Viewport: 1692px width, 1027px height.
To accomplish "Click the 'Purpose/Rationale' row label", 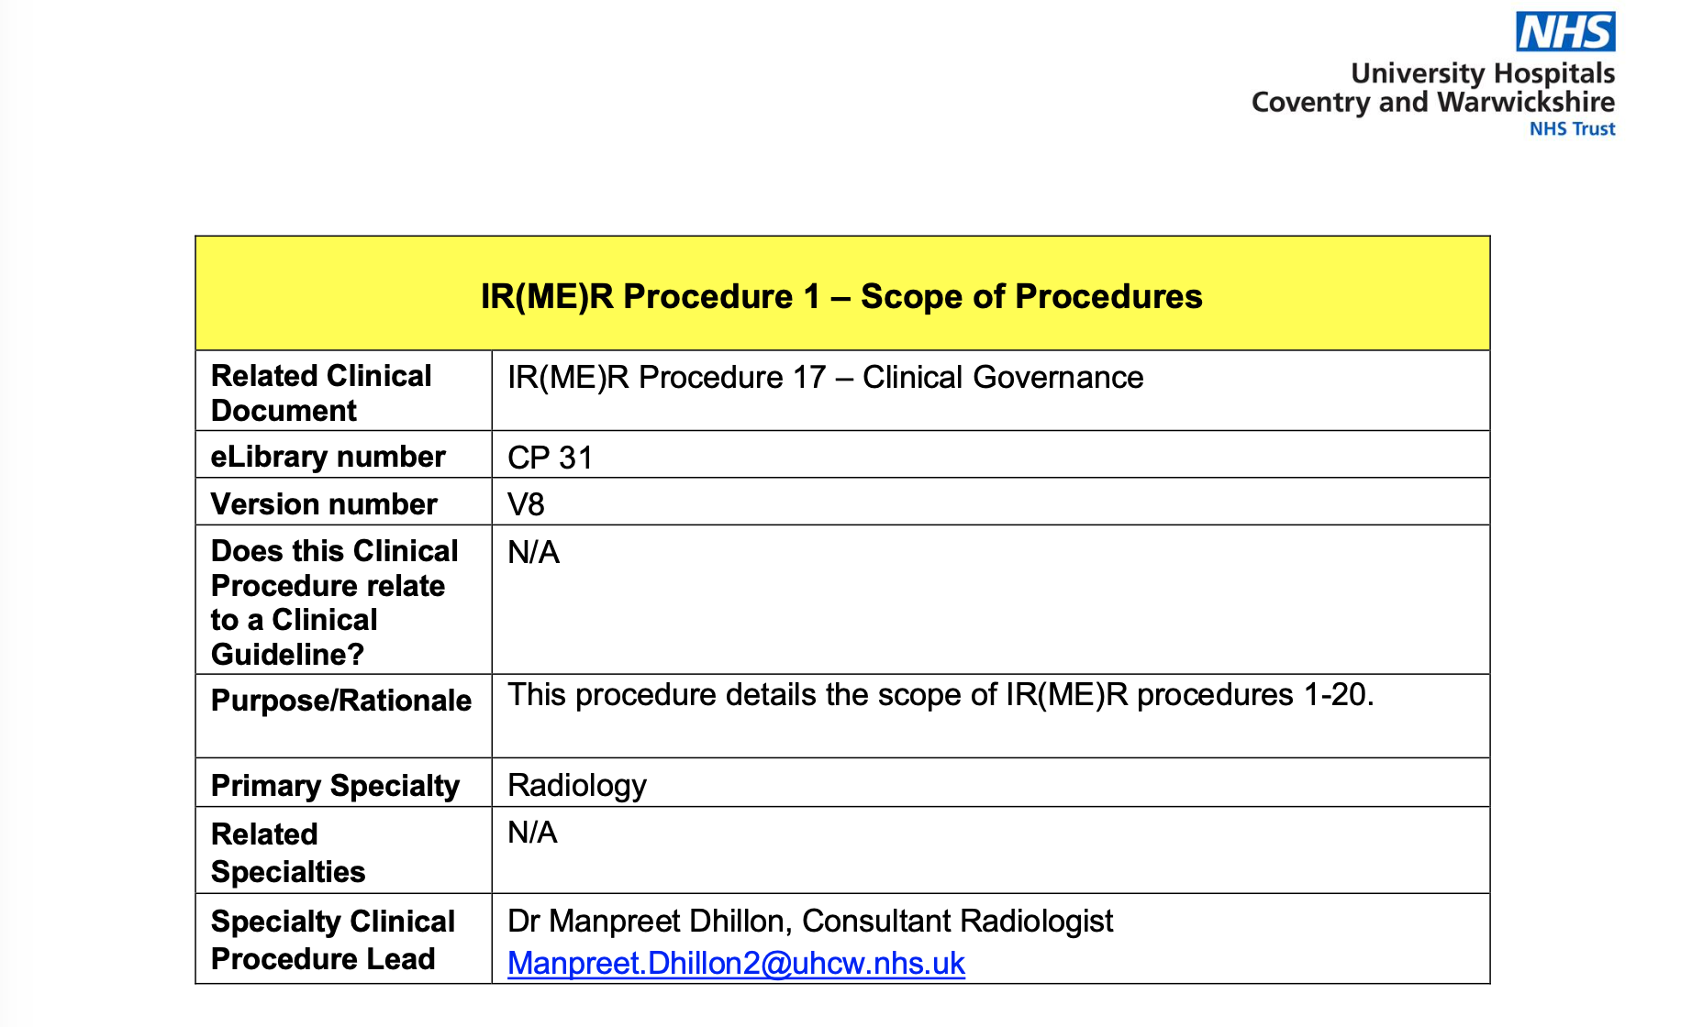I will click(340, 701).
